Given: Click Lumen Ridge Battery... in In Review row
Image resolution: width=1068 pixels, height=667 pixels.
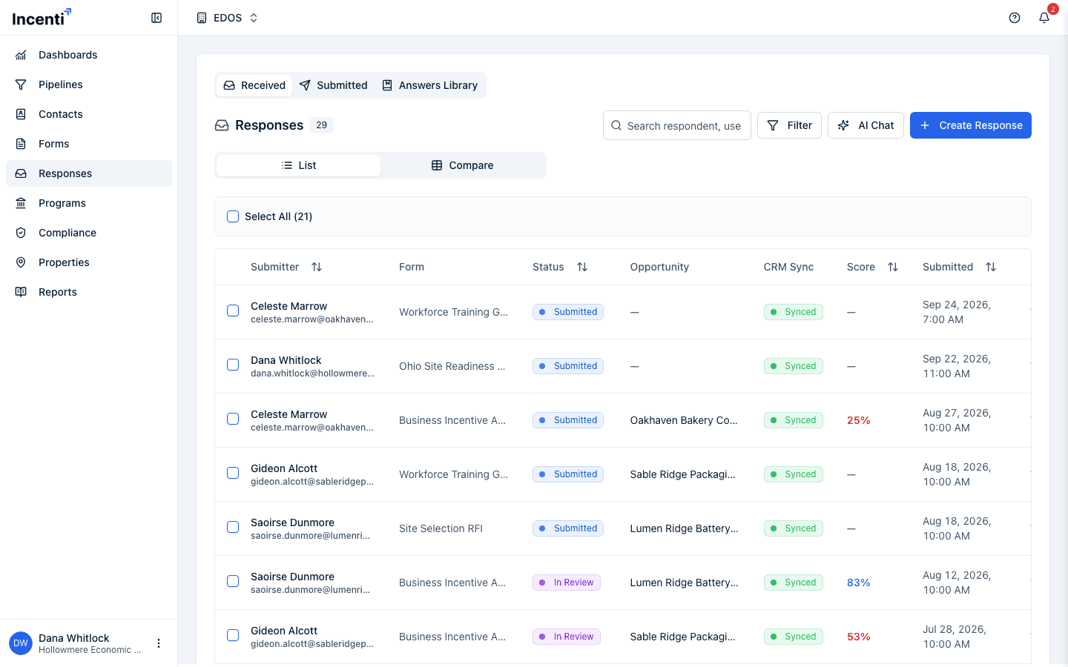Looking at the screenshot, I should tap(685, 583).
